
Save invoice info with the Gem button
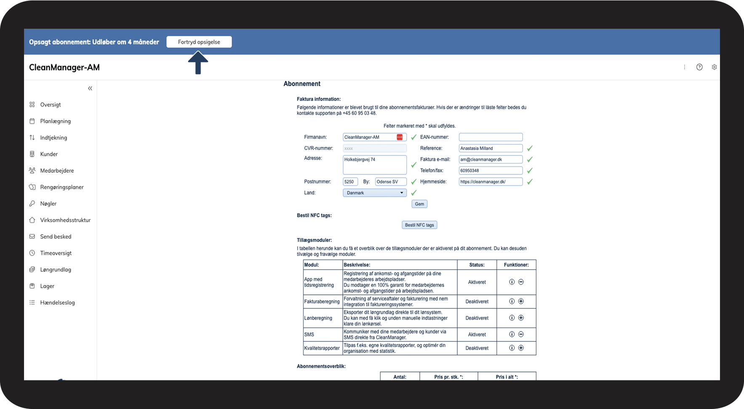click(419, 204)
